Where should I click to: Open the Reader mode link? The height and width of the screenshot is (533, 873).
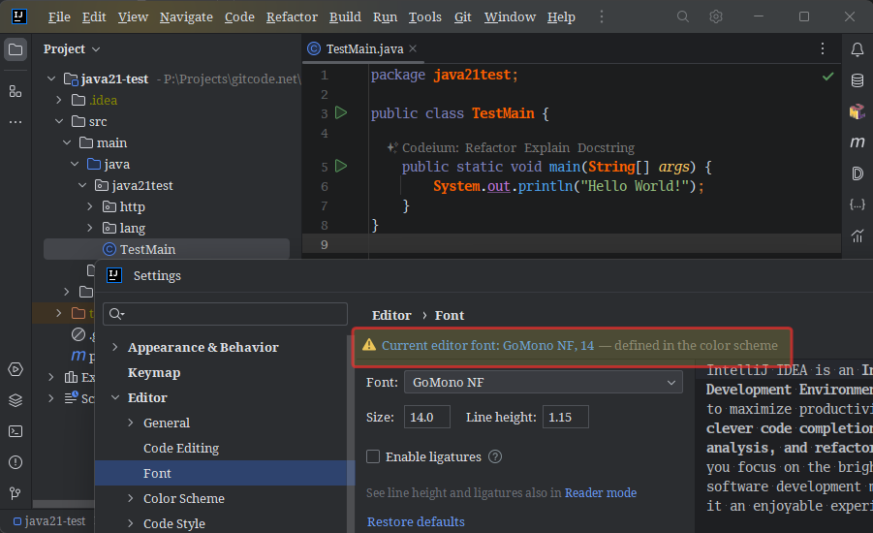(x=601, y=492)
